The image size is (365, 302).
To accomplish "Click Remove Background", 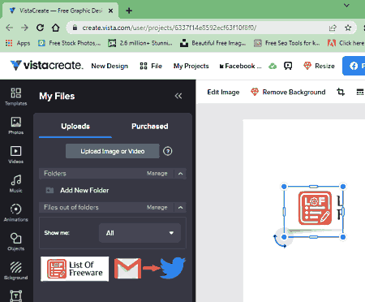I will (x=288, y=92).
